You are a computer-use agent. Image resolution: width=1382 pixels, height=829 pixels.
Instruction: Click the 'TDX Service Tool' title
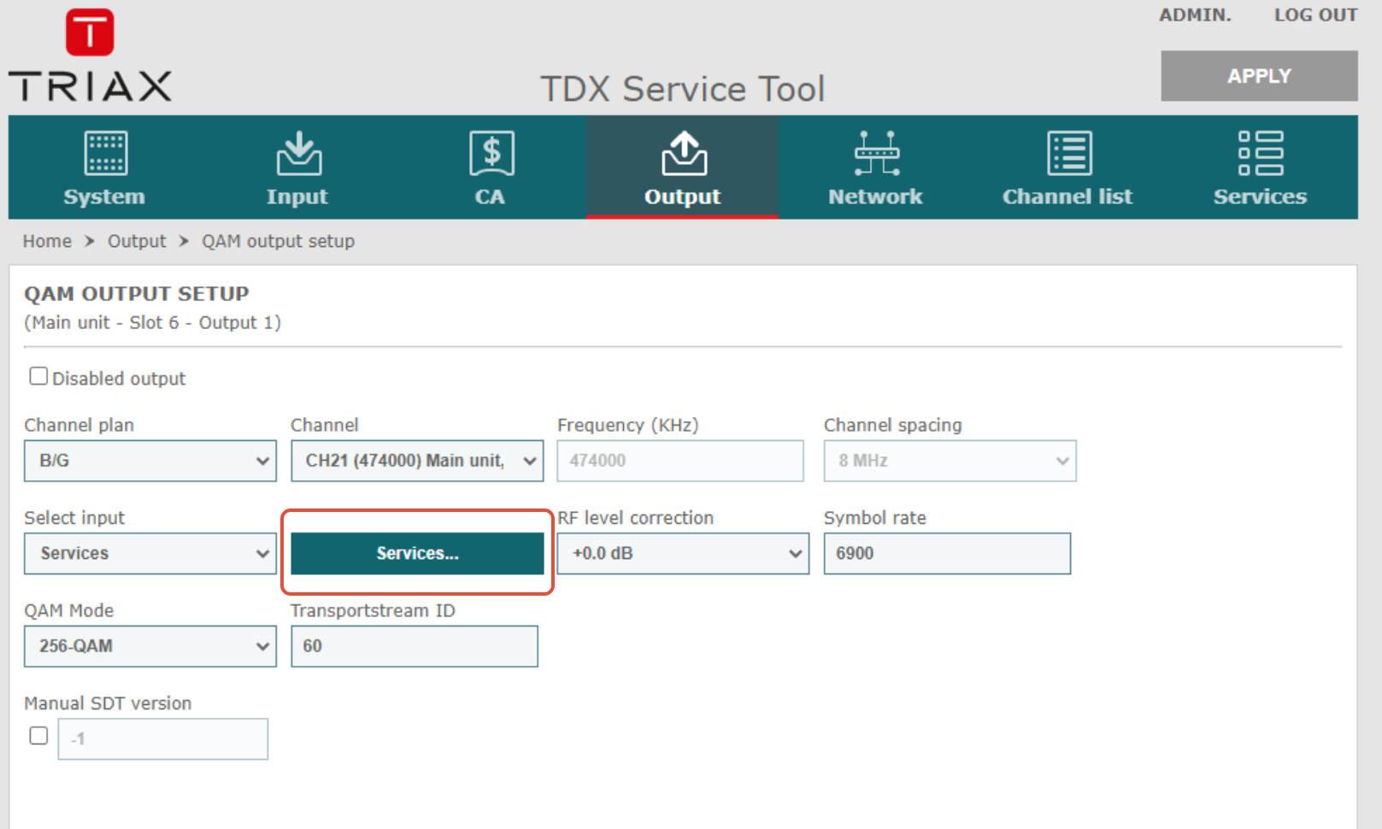pos(683,89)
